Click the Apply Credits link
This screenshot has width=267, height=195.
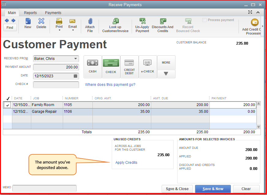126,163
